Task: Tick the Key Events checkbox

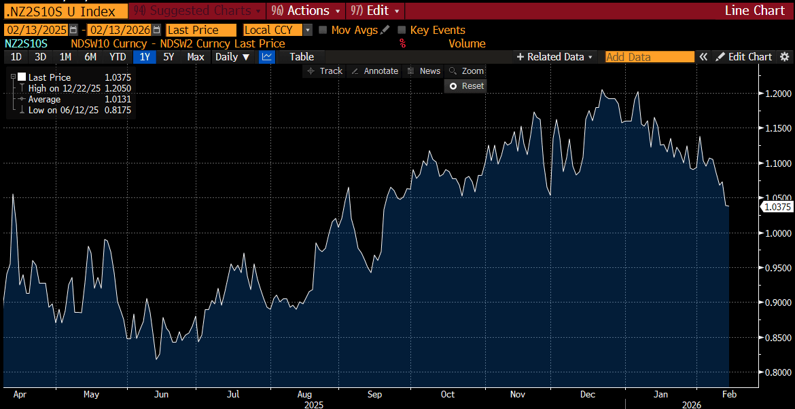Action: (402, 30)
